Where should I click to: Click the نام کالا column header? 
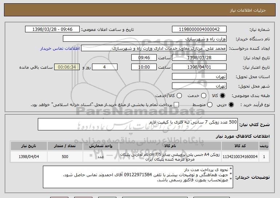(x=170, y=146)
